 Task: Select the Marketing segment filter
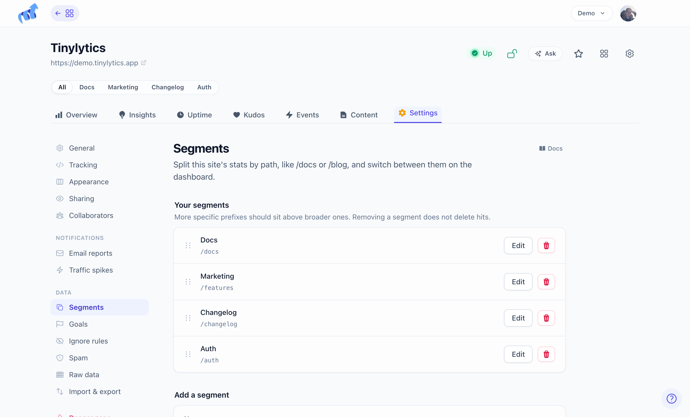coord(123,87)
